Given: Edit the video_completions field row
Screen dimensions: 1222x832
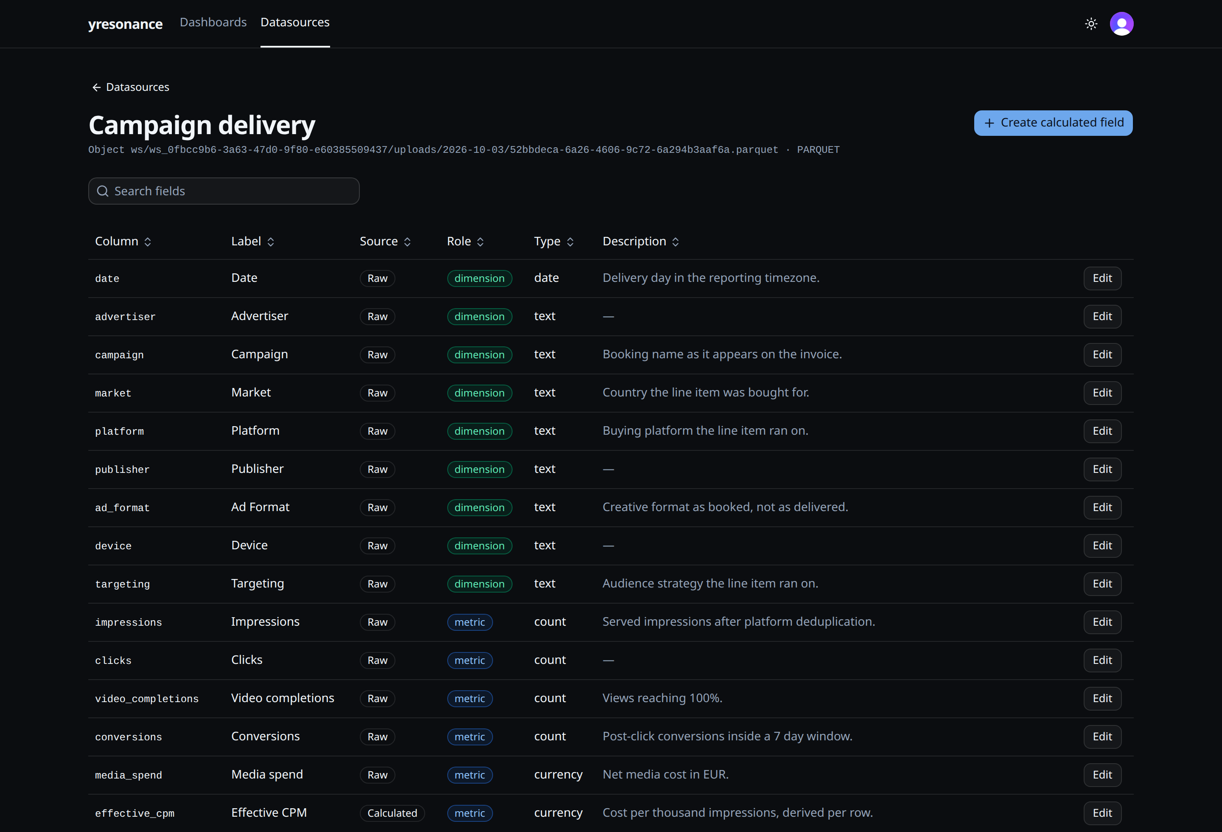Looking at the screenshot, I should click(x=1102, y=698).
